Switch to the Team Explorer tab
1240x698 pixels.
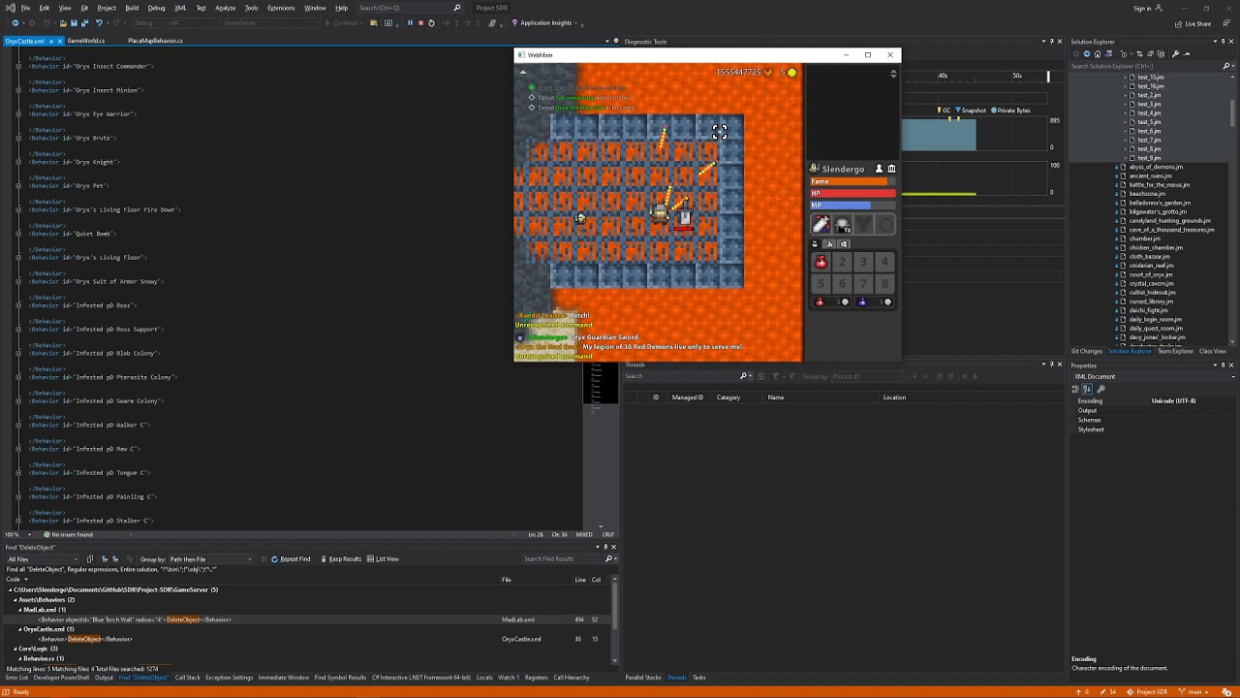tap(1175, 351)
